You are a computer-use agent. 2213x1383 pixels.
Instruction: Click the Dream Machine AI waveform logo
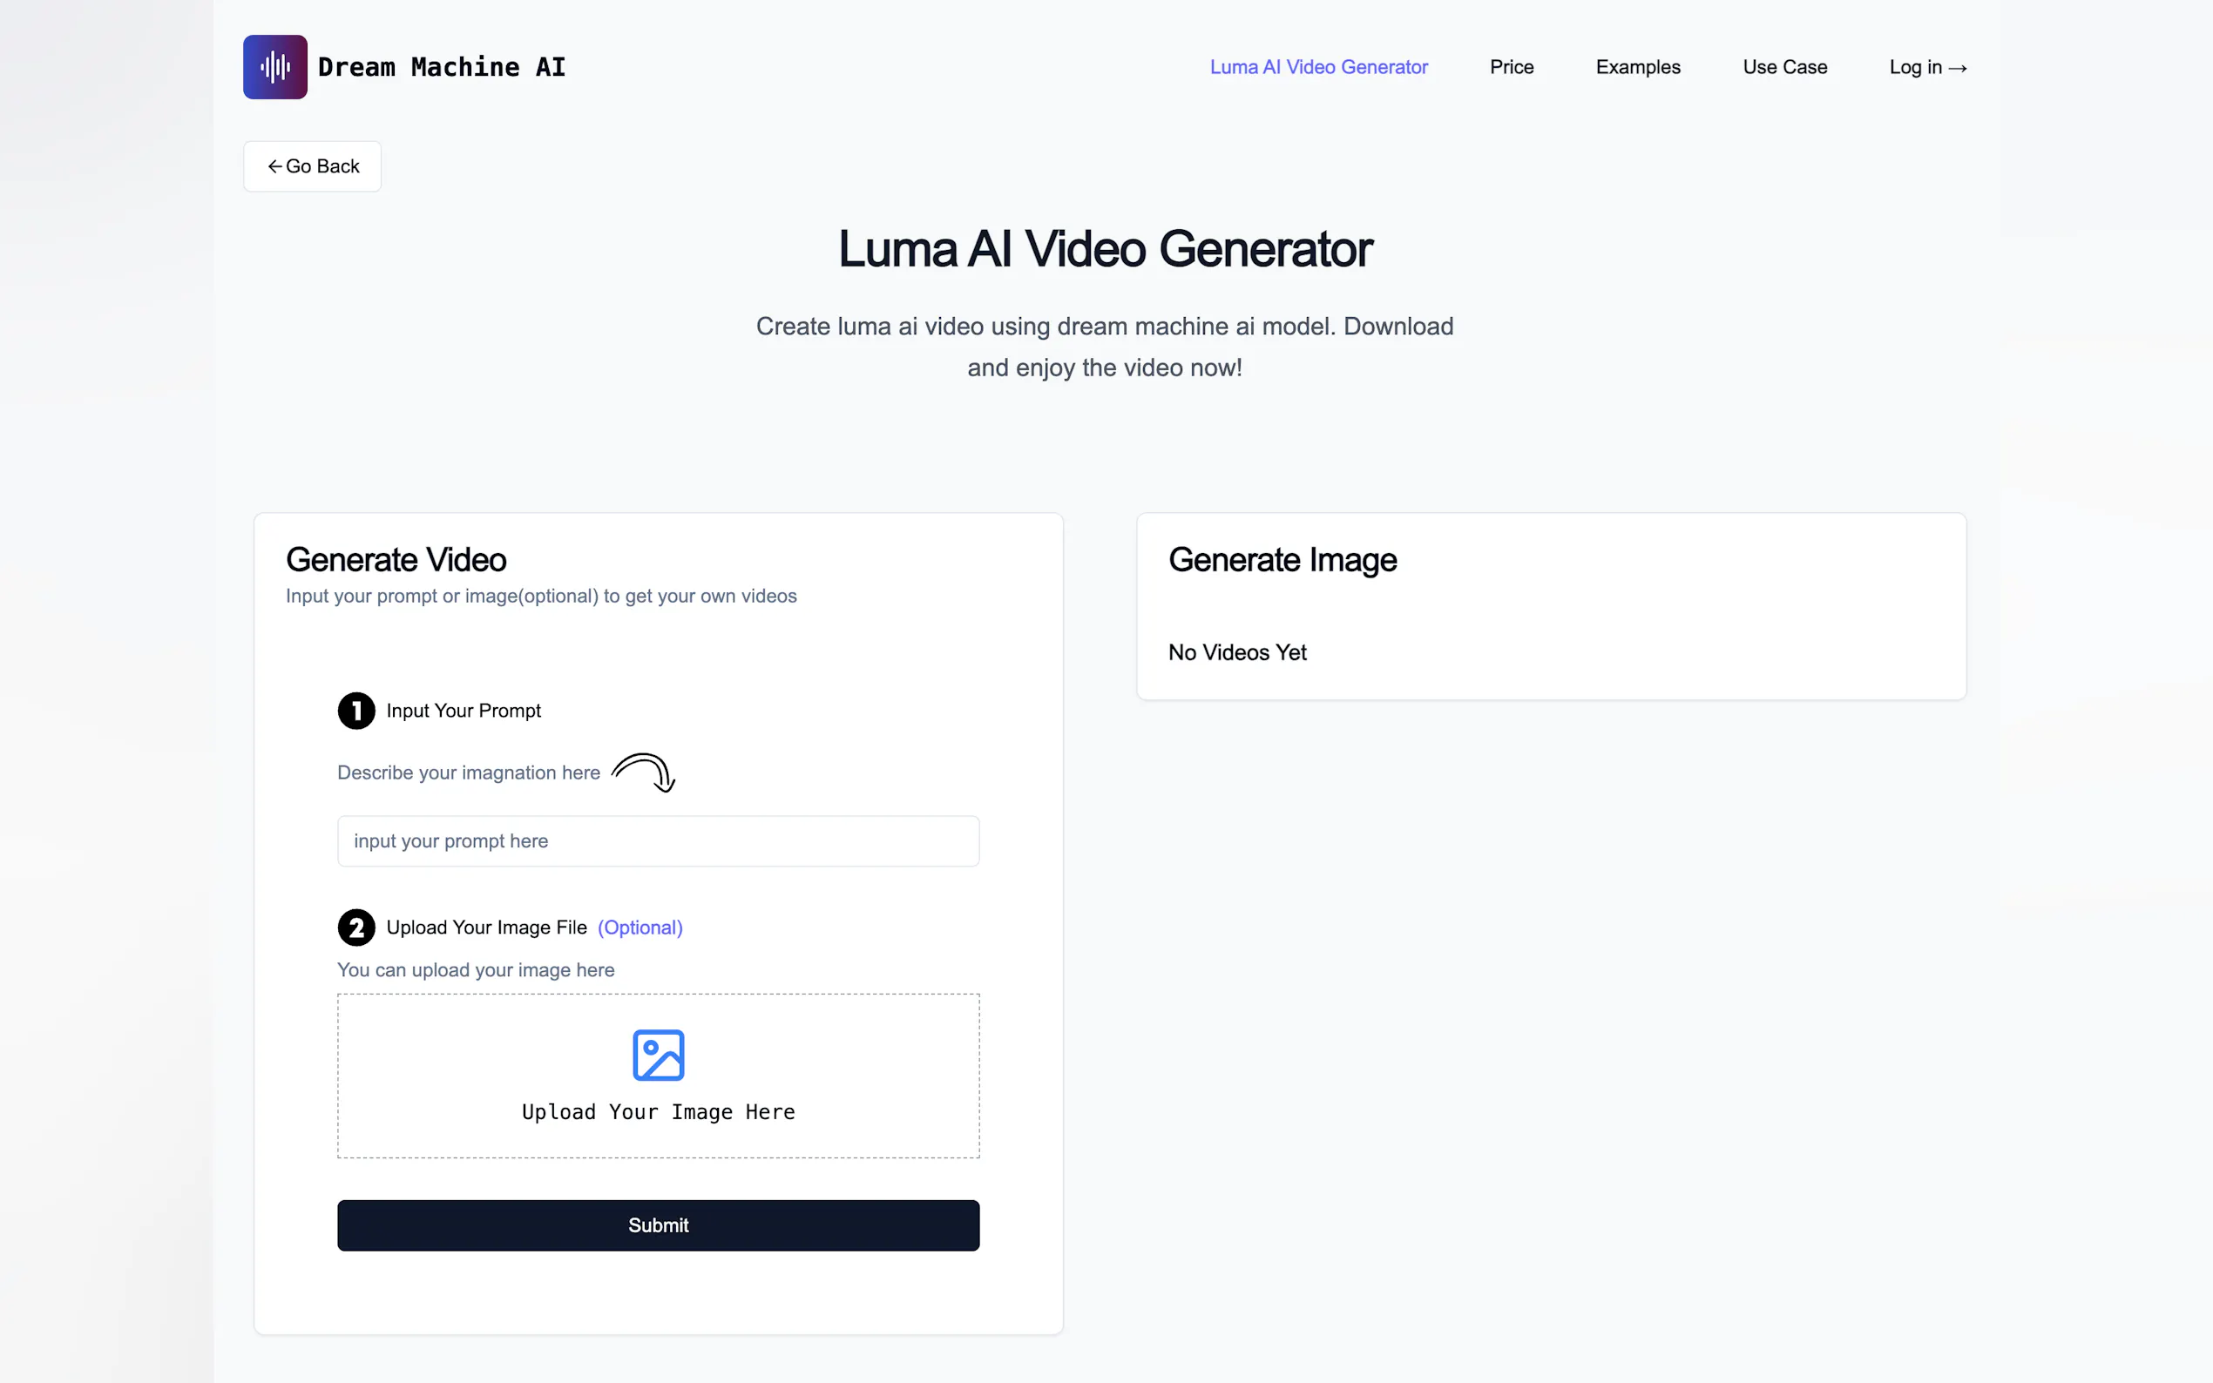pos(274,67)
